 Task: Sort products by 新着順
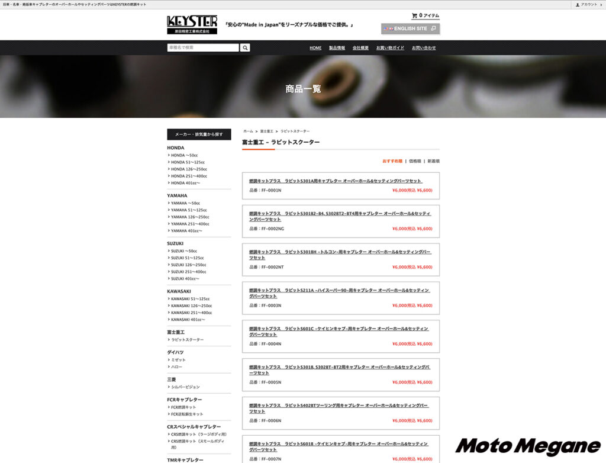click(433, 161)
